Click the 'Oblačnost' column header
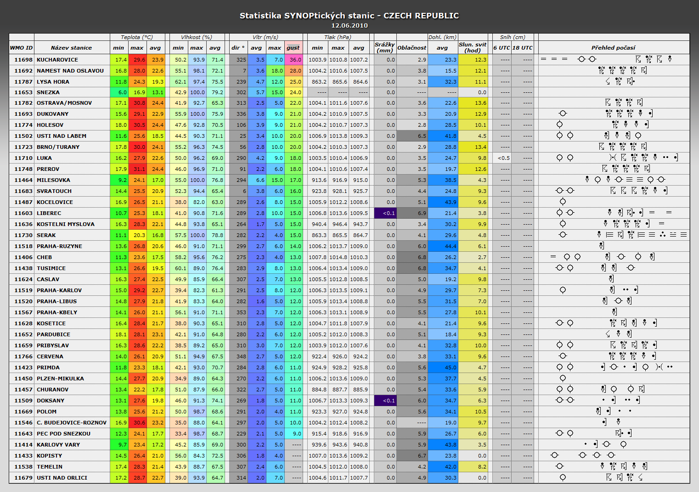The image size is (699, 492). [x=412, y=48]
